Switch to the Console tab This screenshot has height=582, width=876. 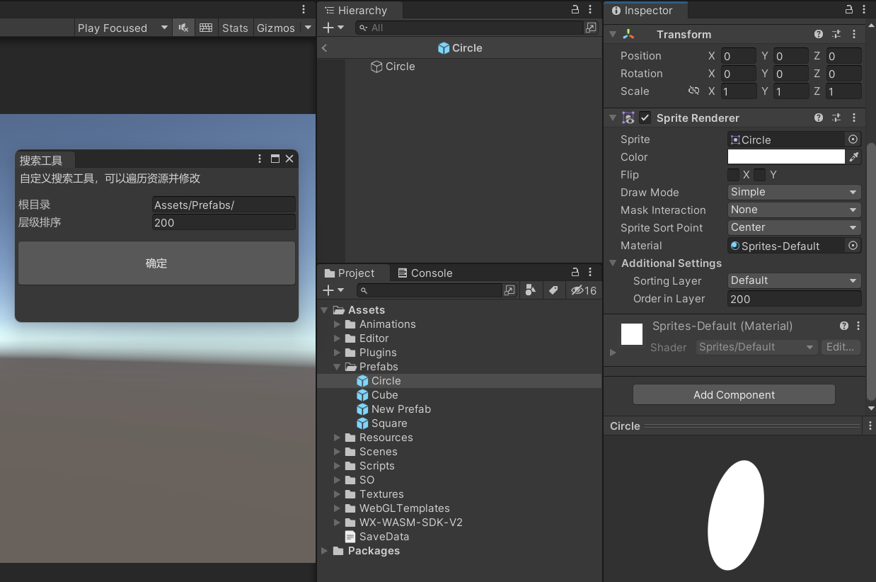tap(425, 273)
